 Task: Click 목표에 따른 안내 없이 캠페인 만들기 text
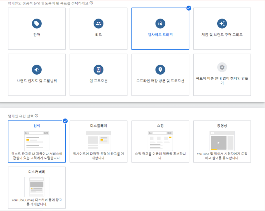[x=222, y=81]
